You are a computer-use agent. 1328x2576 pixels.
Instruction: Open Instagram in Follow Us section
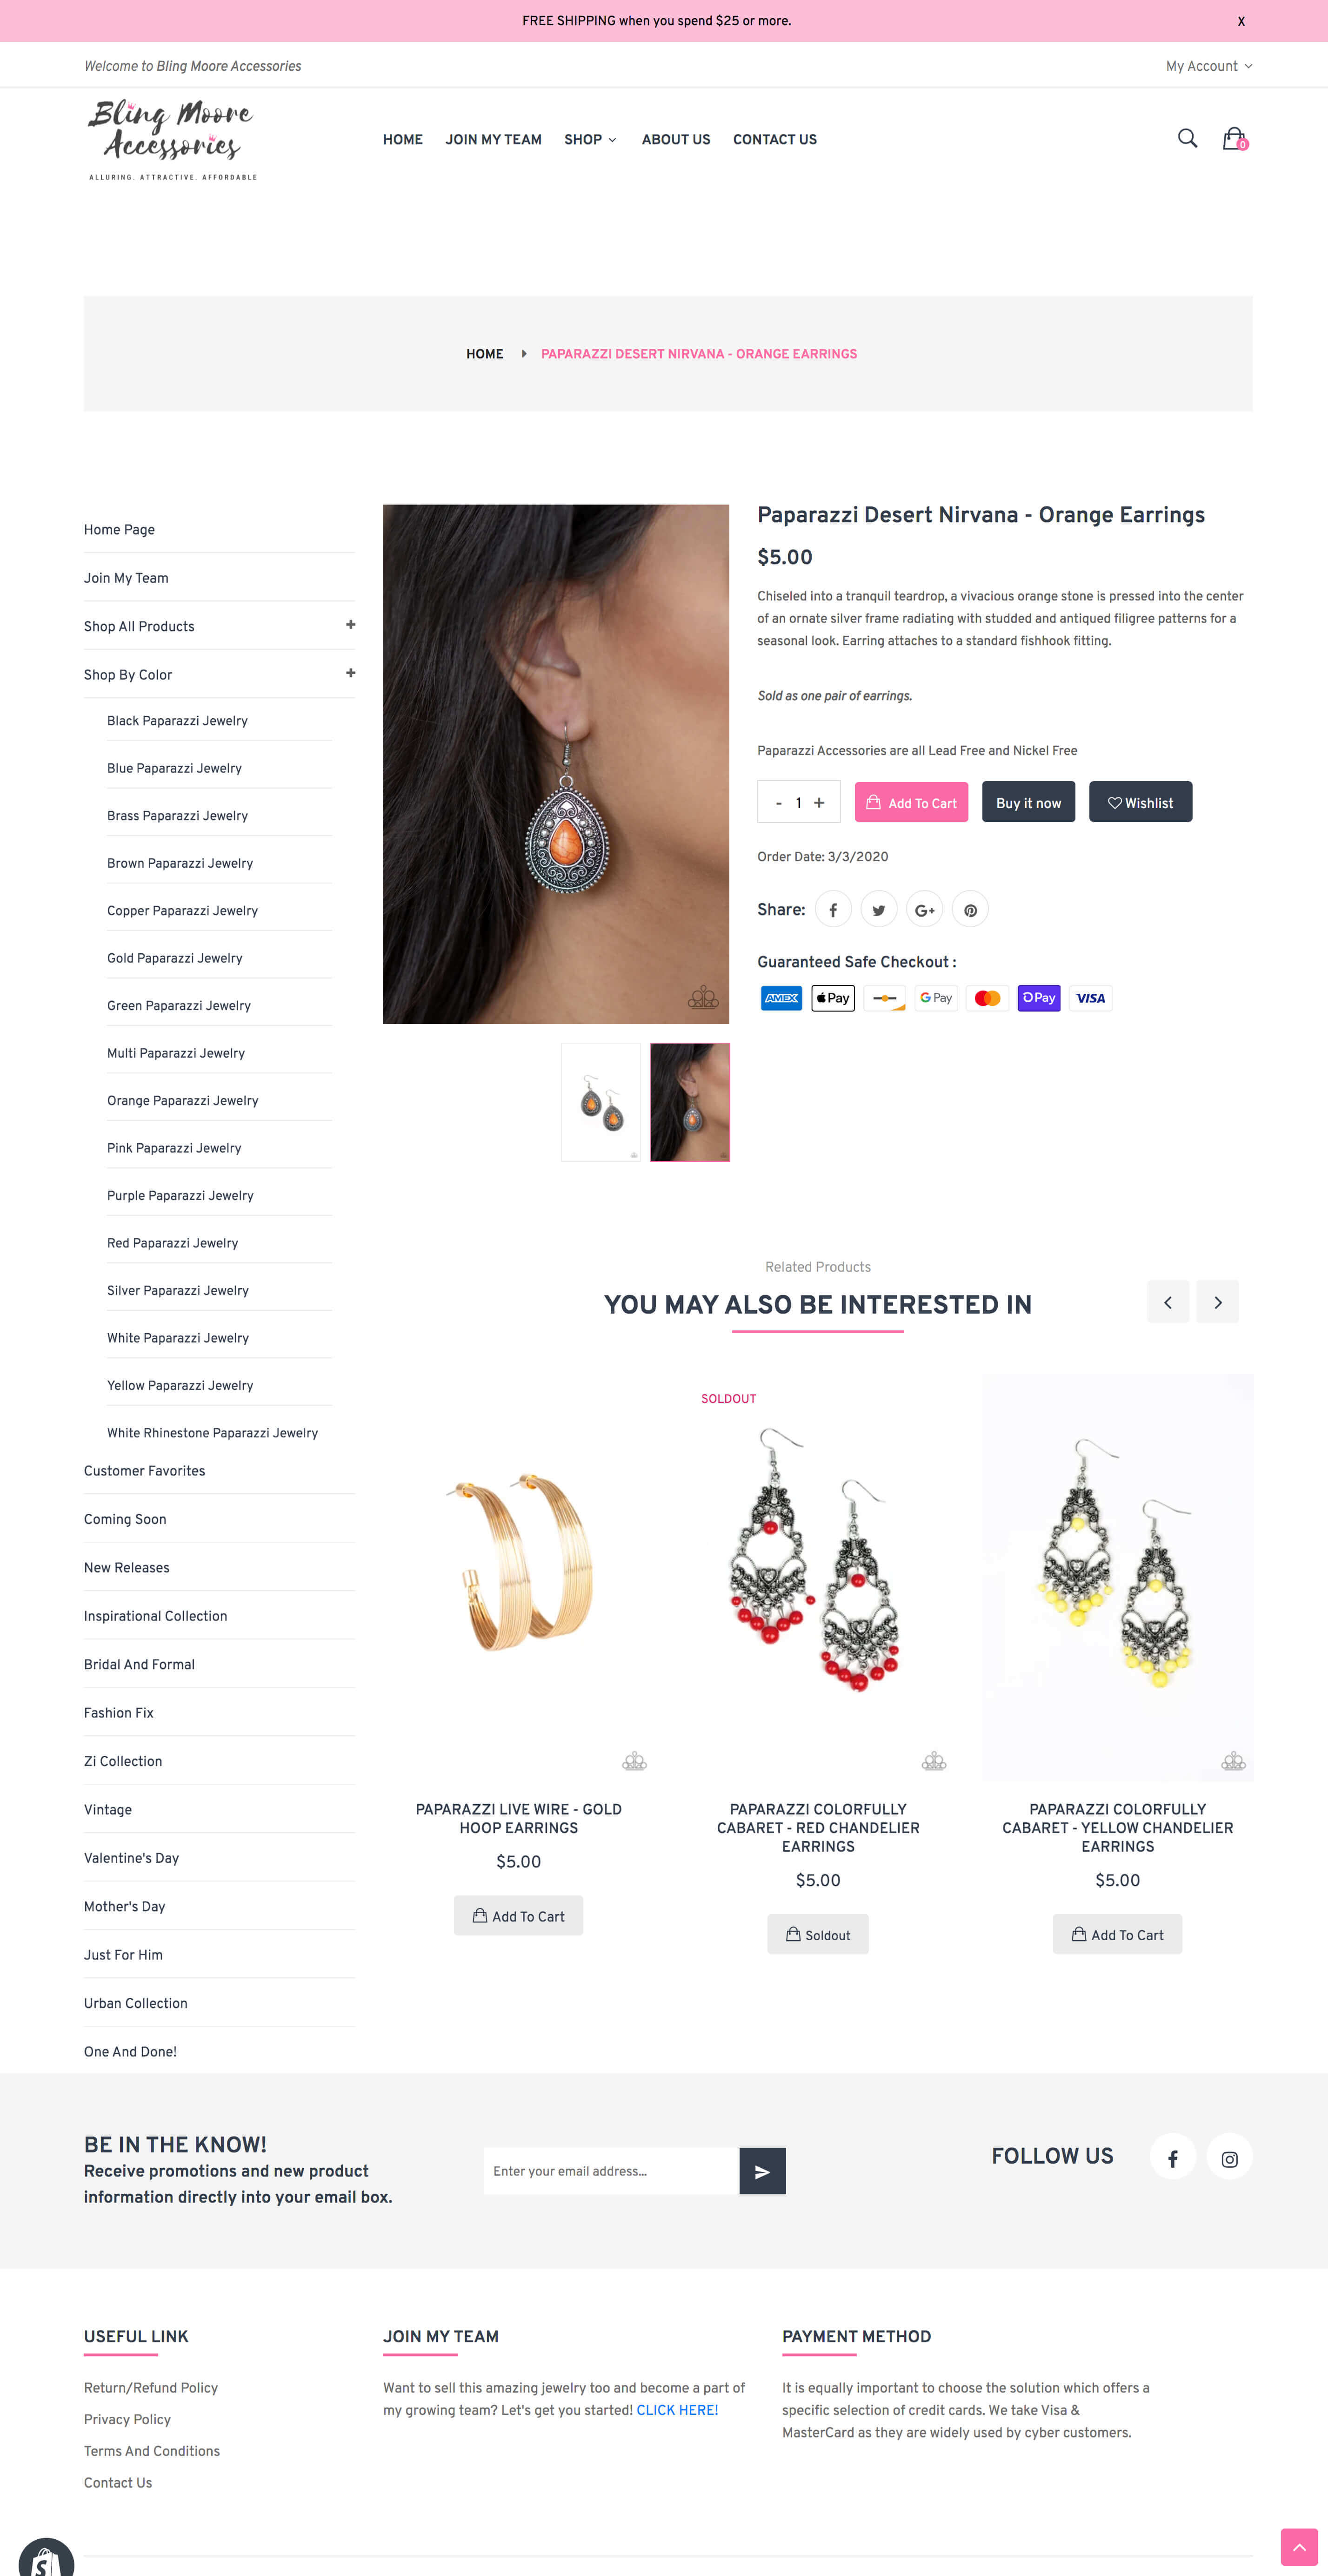point(1229,2158)
